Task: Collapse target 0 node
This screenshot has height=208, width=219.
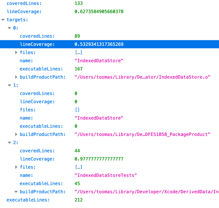Action: coord(9,28)
